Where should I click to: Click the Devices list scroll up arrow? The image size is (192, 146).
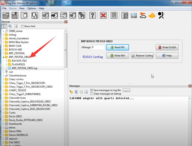point(66,31)
